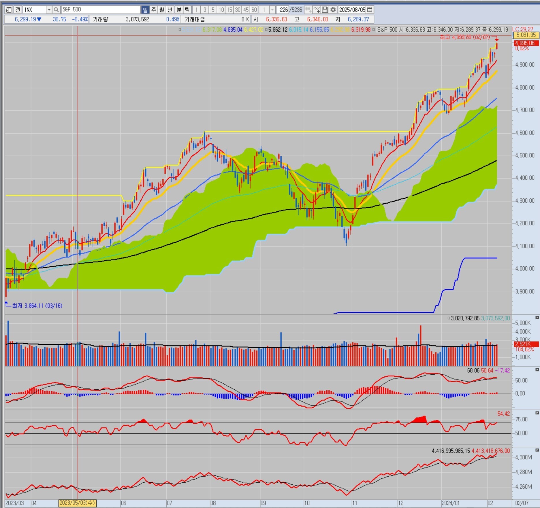Click the -0.49% change percentage
The image size is (540, 508).
(80, 19)
